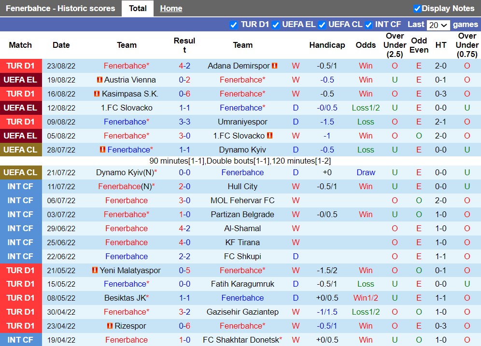Screen dimensions: 481x346
Task: Click the 0-6 score in Kasimpasa match
Action: 184,94
